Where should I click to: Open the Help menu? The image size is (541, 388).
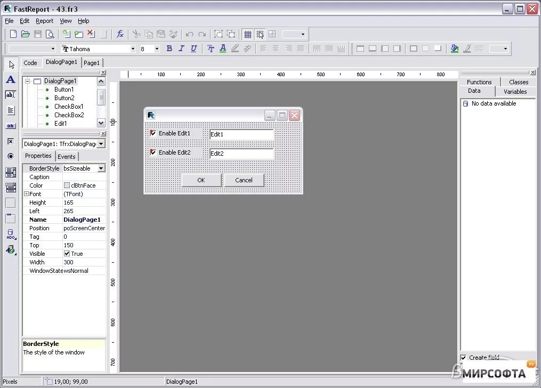[83, 21]
